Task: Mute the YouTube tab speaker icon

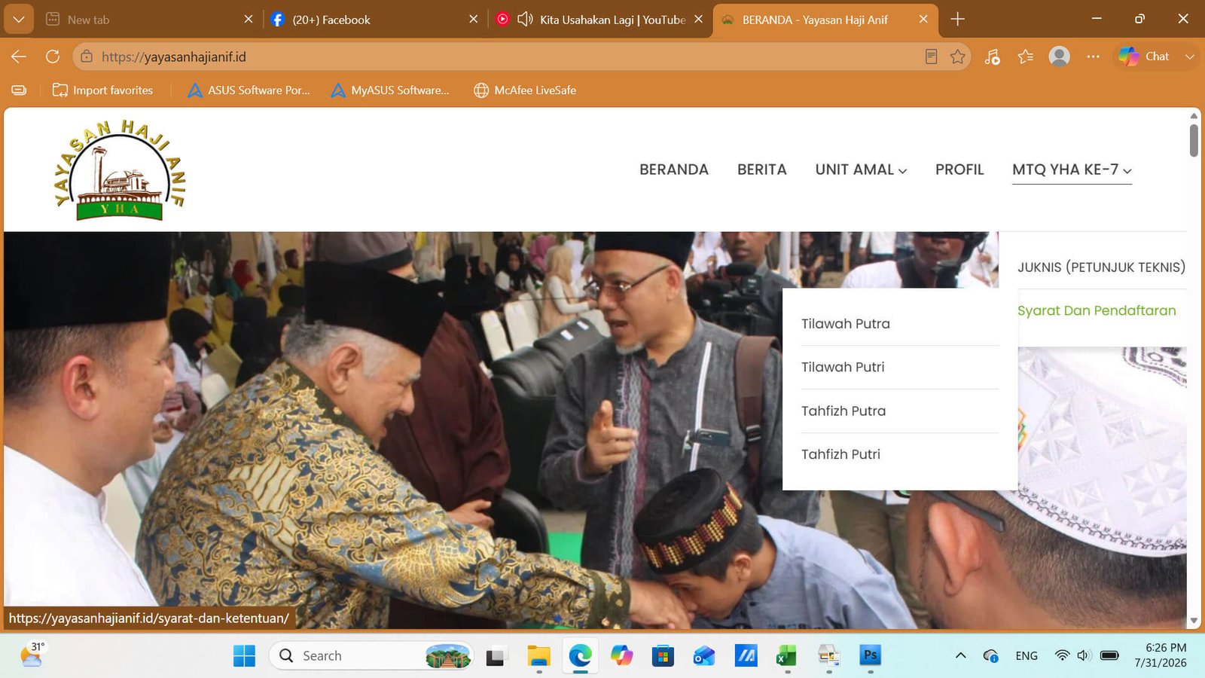Action: [525, 20]
